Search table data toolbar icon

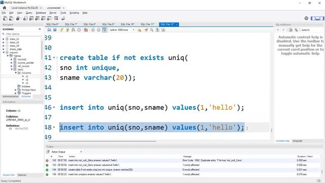click(x=56, y=18)
